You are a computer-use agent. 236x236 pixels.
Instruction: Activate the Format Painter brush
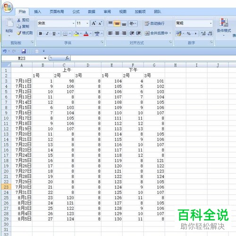tap(19, 33)
